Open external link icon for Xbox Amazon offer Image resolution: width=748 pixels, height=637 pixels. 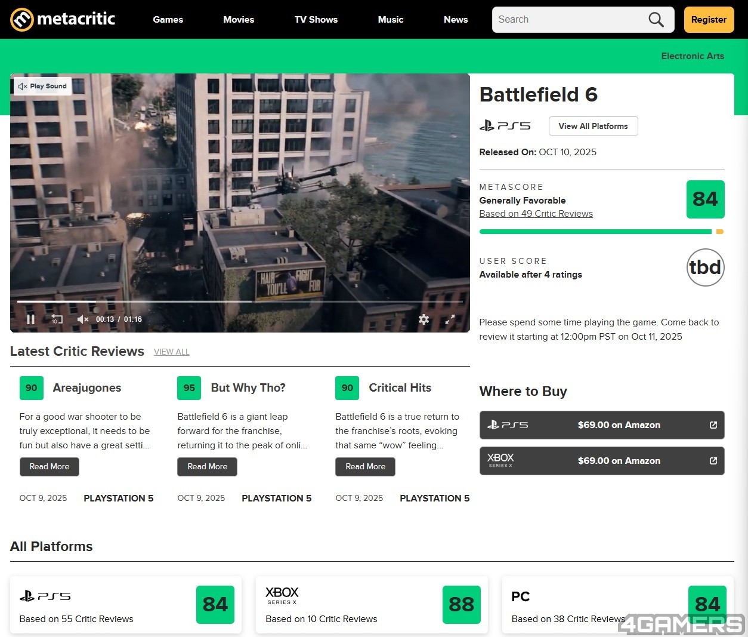713,461
